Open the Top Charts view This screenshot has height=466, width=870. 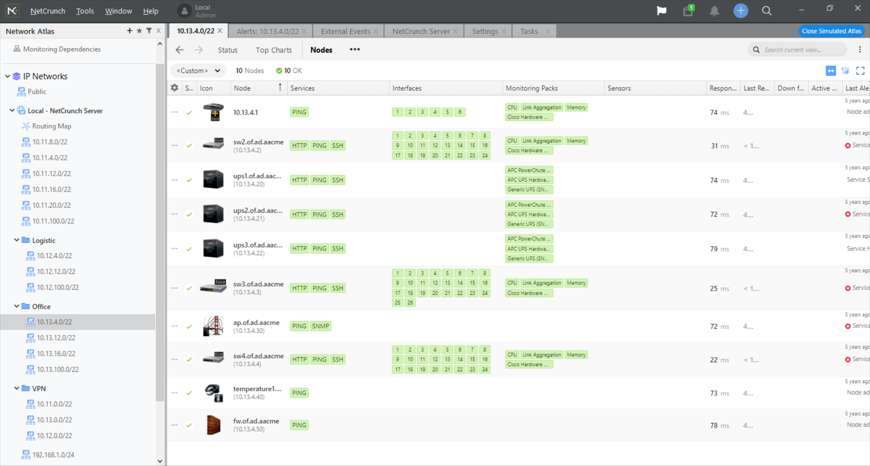tap(274, 50)
